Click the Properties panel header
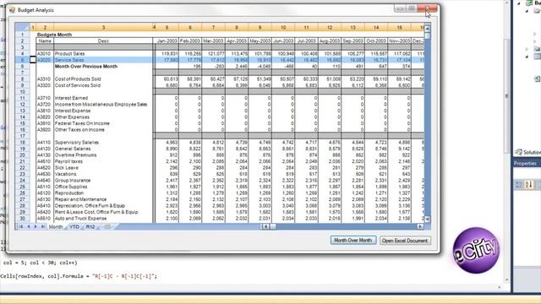This screenshot has height=304, width=541. [x=527, y=163]
